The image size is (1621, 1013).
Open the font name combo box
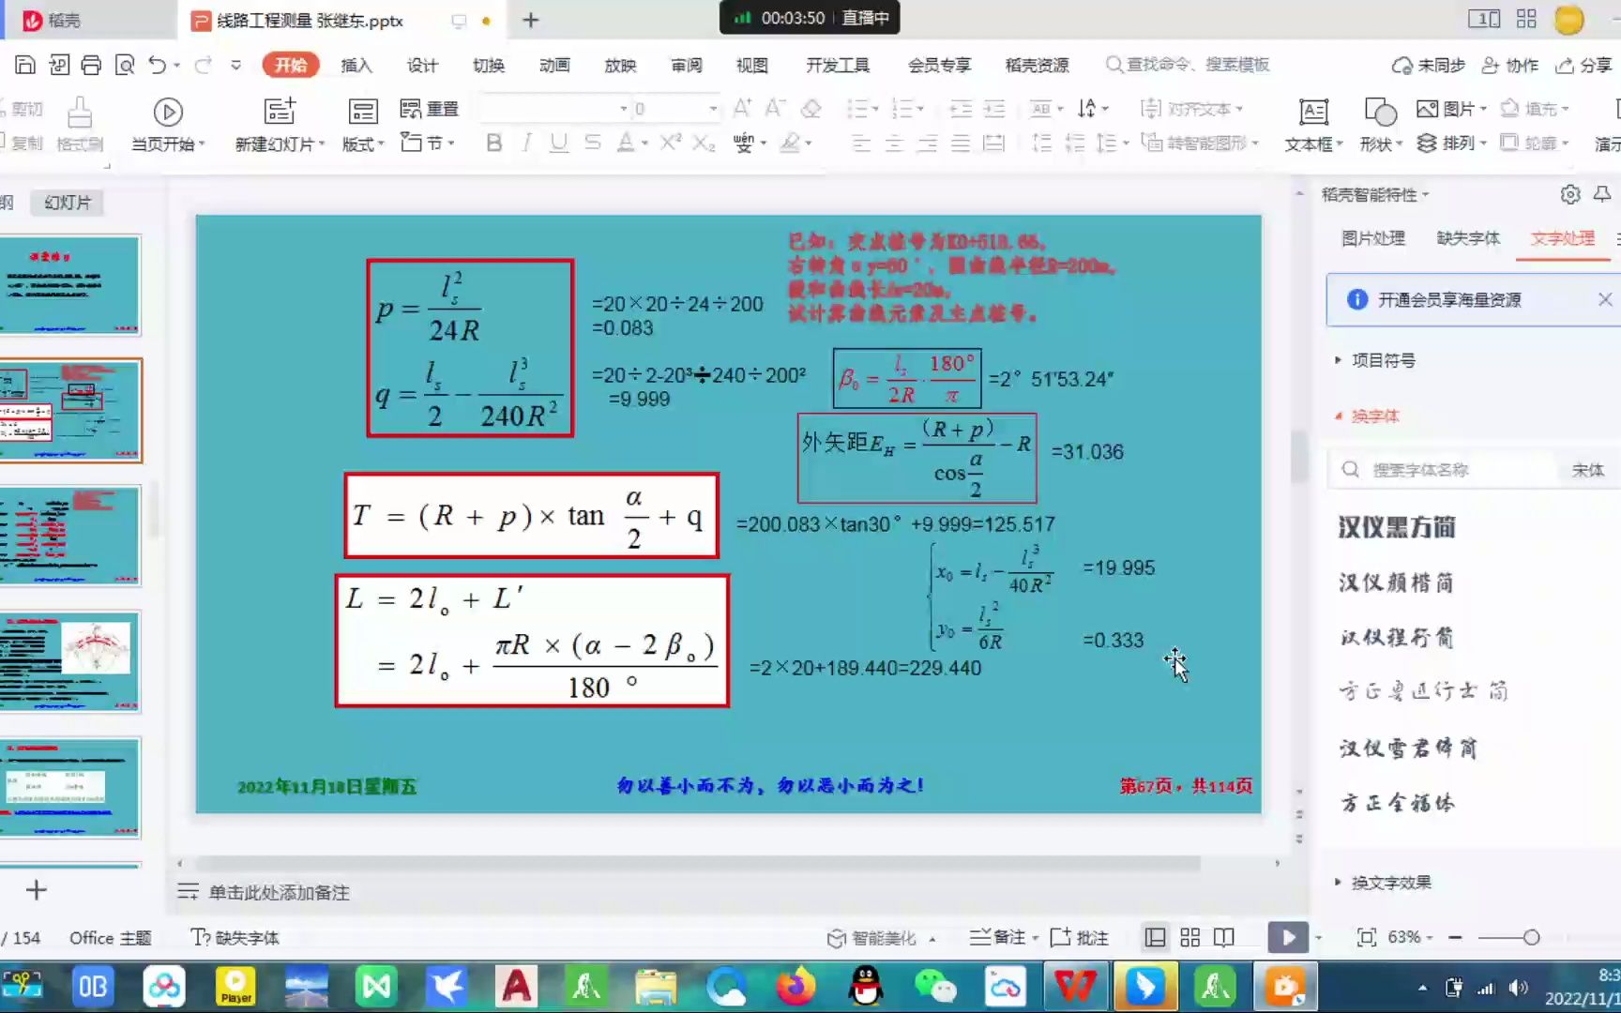pyautogui.click(x=553, y=109)
